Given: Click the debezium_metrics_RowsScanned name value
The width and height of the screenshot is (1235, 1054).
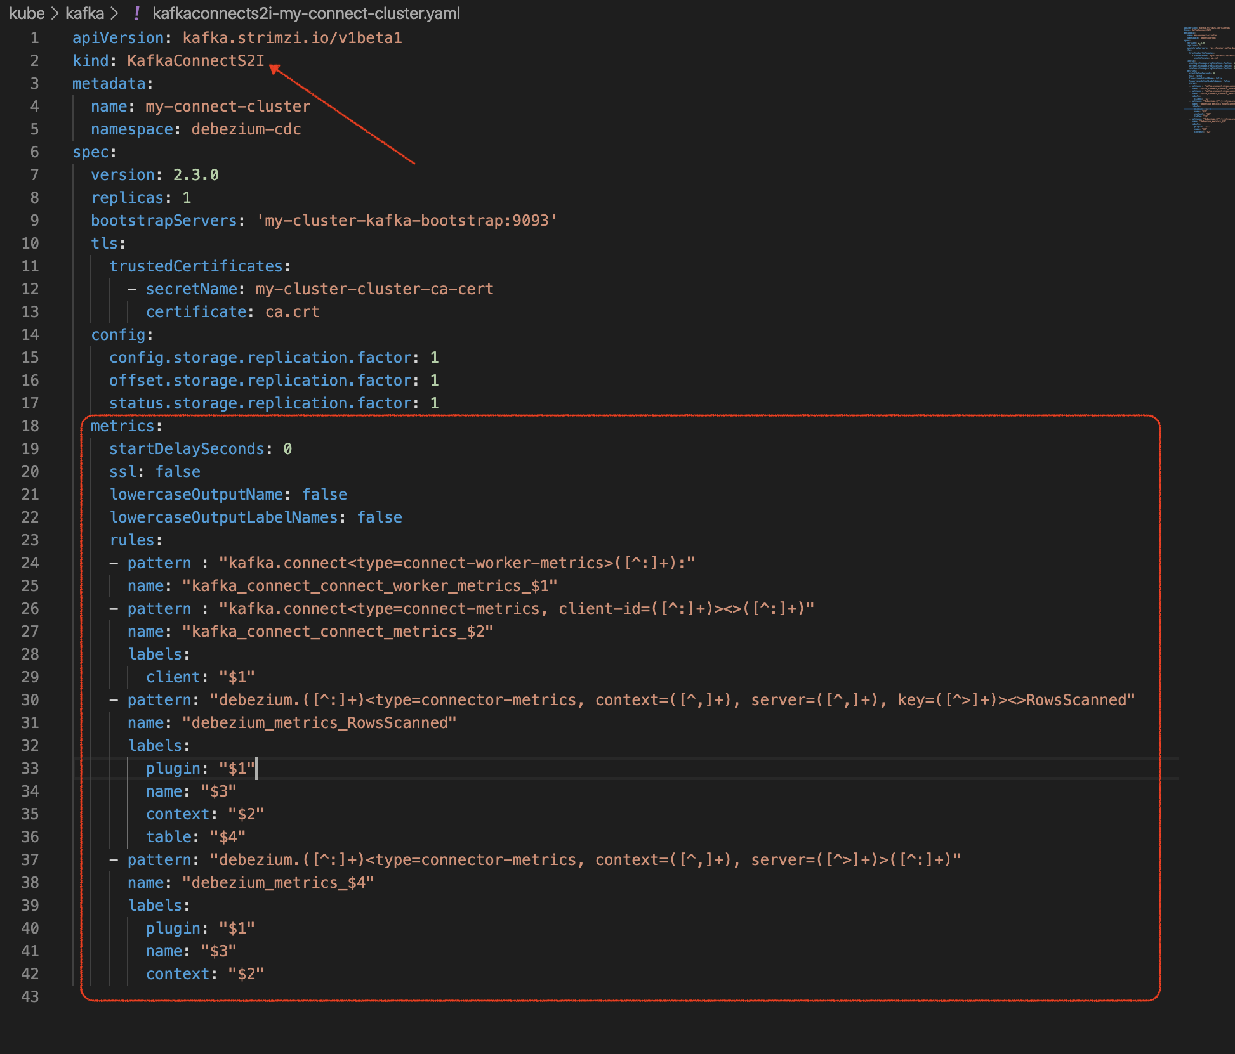Looking at the screenshot, I should tap(319, 723).
